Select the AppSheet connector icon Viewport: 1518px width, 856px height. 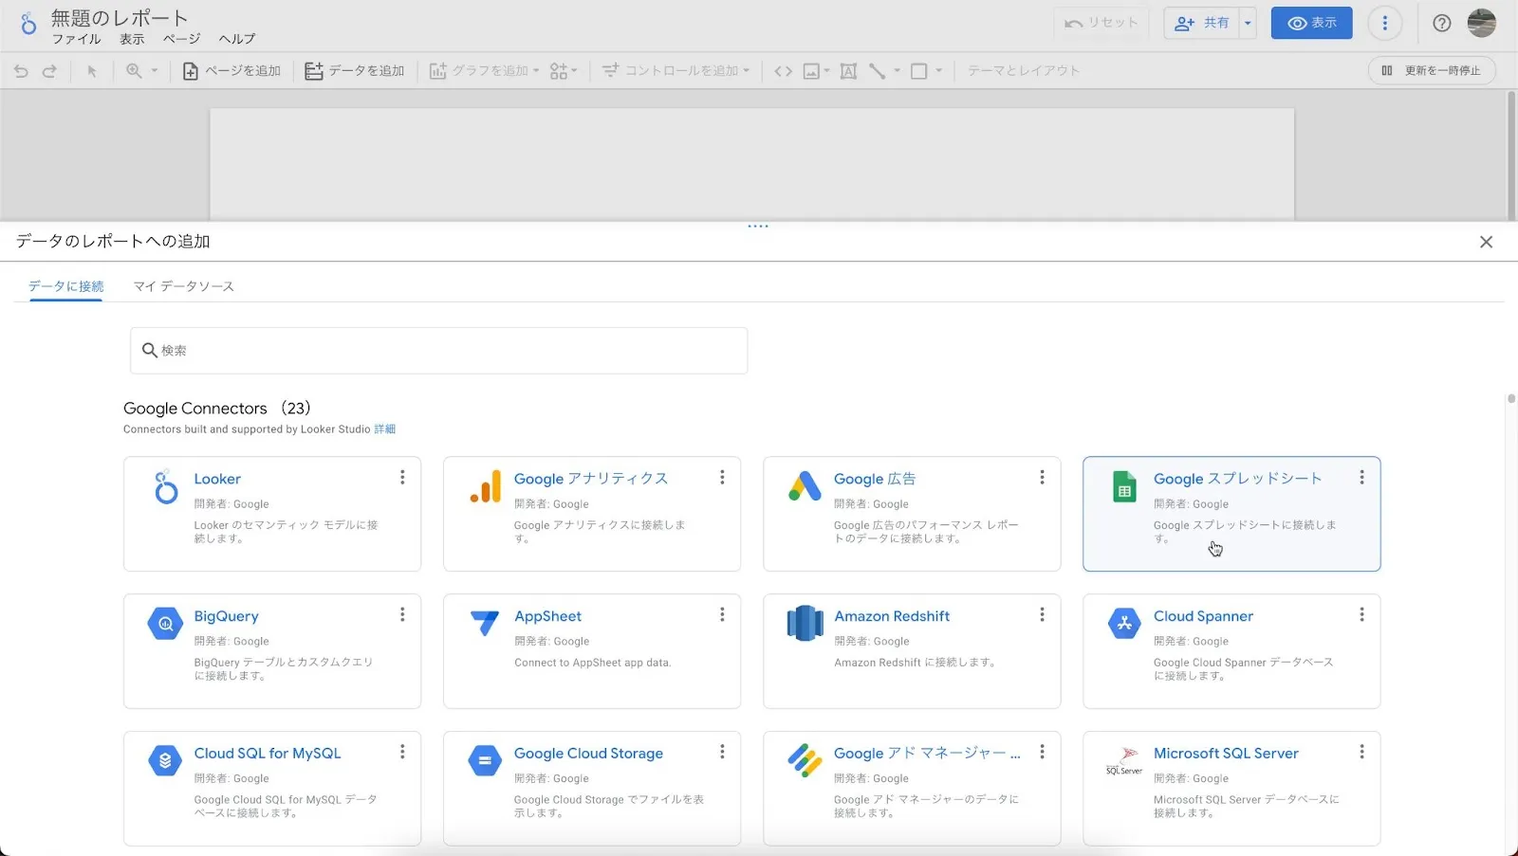485,623
